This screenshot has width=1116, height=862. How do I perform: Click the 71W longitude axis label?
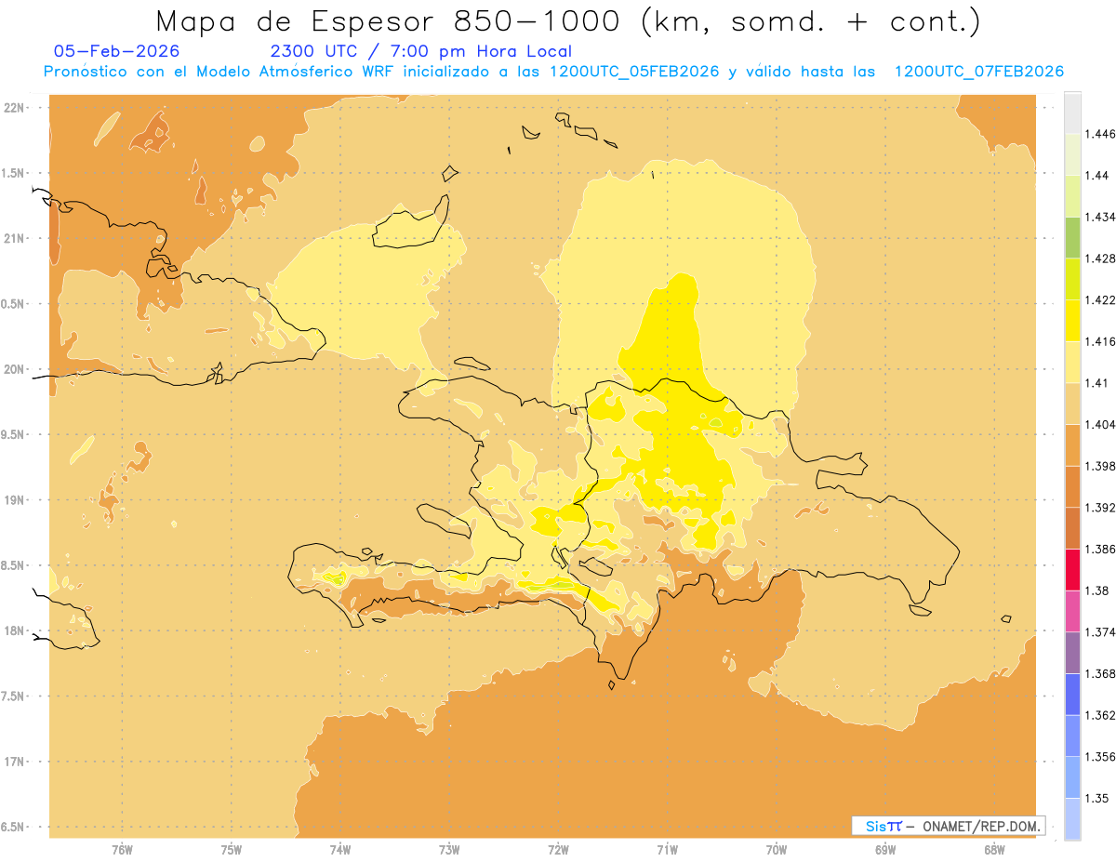coord(667,850)
